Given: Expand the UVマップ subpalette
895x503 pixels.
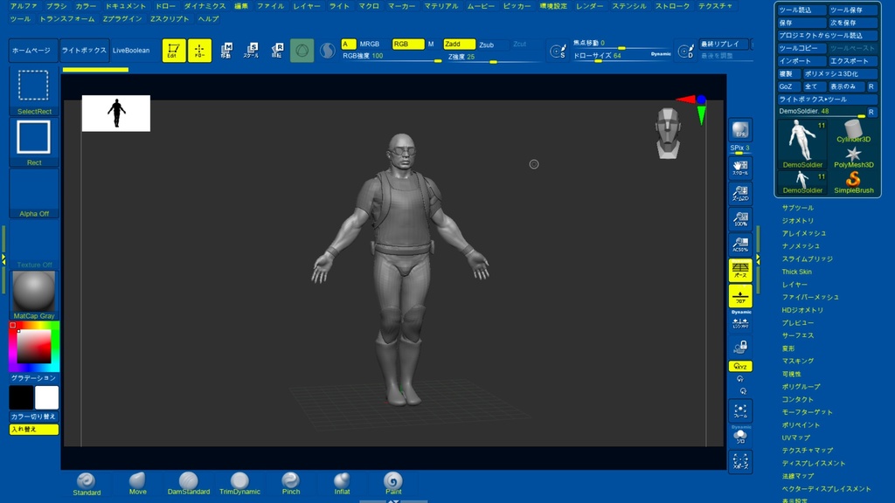Looking at the screenshot, I should point(795,438).
